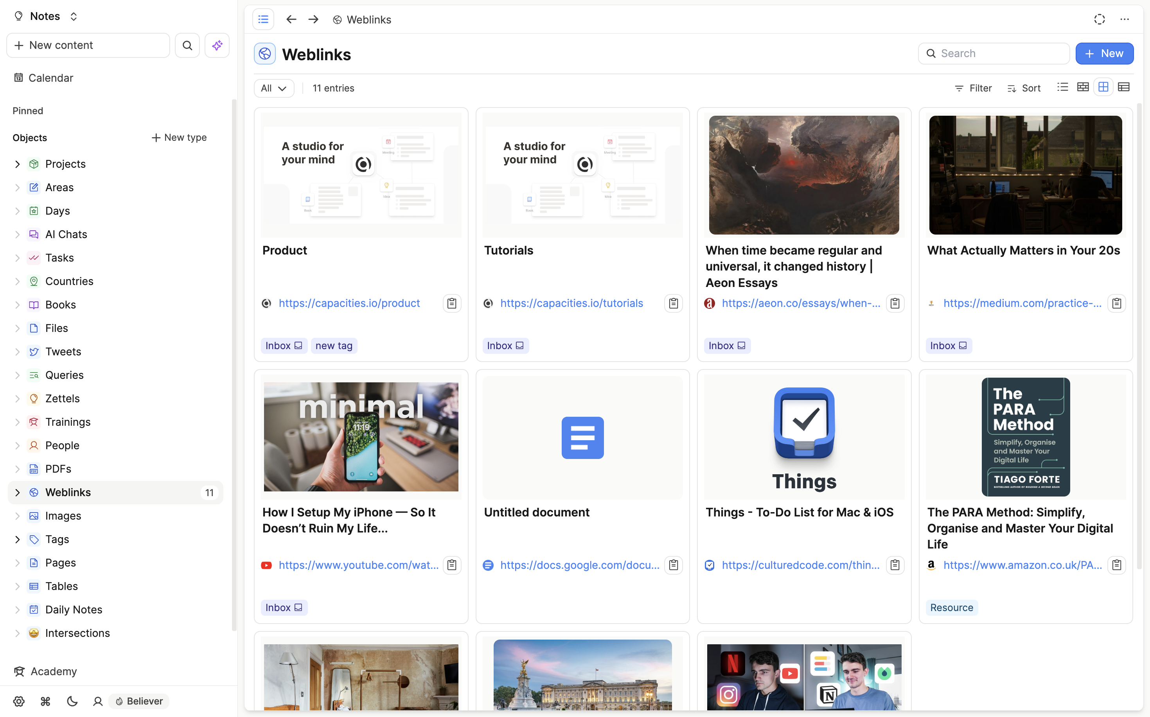
Task: Open the Filter options
Action: (x=973, y=88)
